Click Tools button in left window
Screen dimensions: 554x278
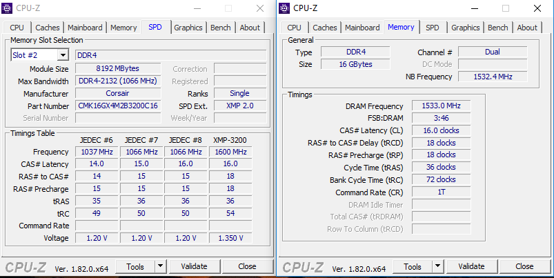point(135,266)
